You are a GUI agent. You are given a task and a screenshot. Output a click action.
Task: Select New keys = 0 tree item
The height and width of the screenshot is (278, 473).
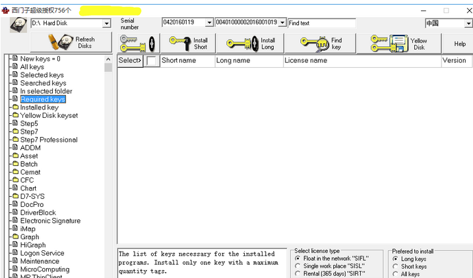point(40,59)
